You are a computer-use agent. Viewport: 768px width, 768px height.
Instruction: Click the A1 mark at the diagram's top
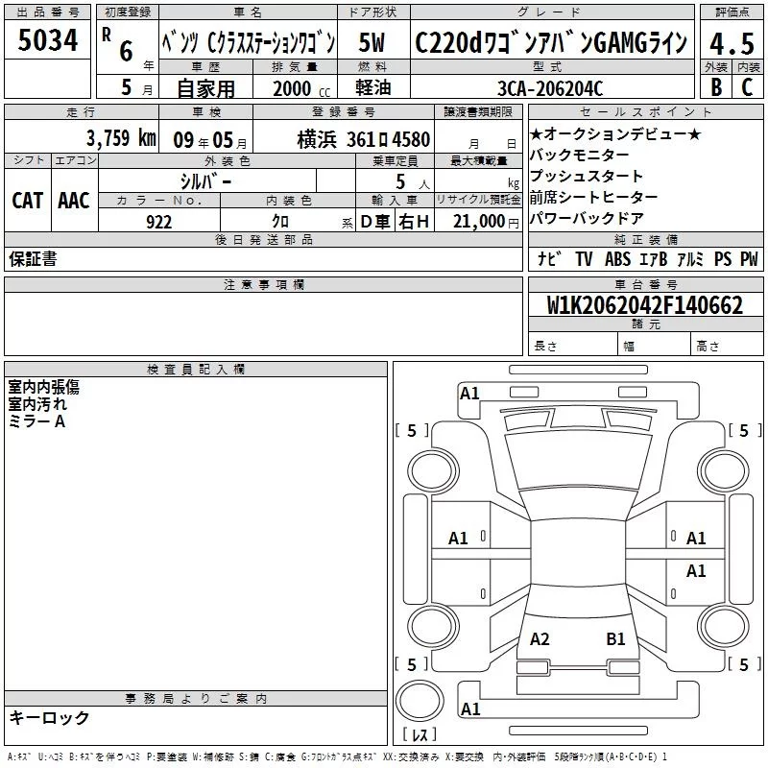pyautogui.click(x=469, y=393)
